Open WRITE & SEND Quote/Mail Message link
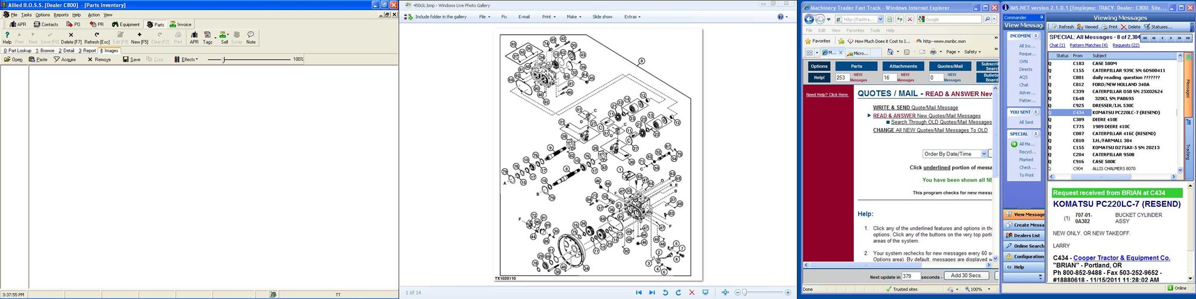The height and width of the screenshot is (299, 1196). point(916,108)
